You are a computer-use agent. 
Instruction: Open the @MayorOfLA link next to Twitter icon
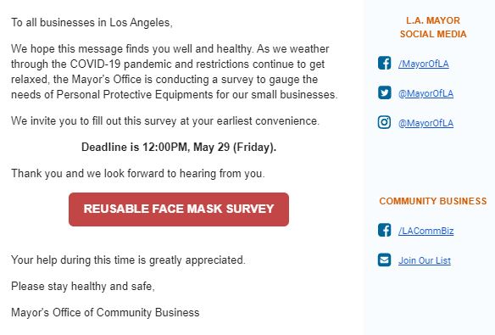pyautogui.click(x=425, y=93)
